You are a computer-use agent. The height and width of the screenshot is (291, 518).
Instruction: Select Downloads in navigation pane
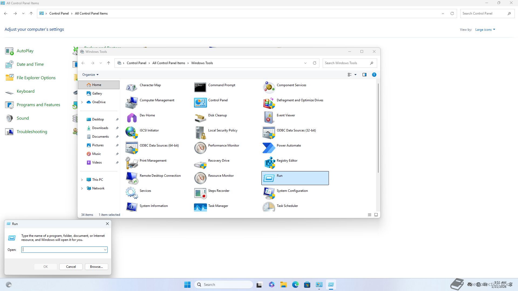pyautogui.click(x=100, y=128)
